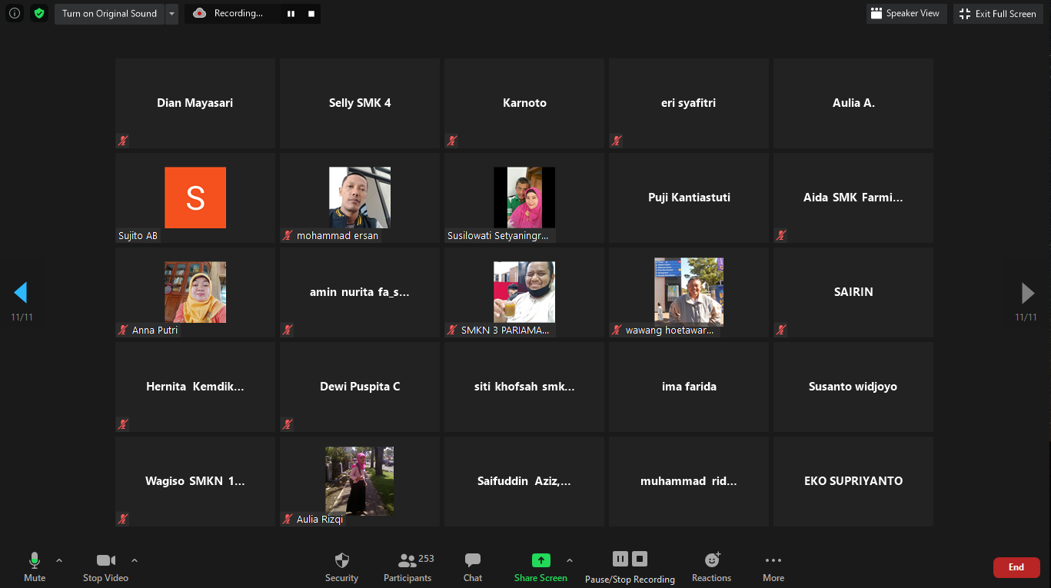Open the Participants panel

point(407,567)
